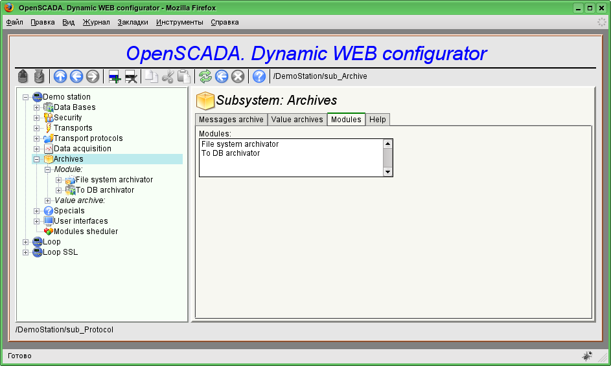611x366 pixels.
Task: Click the Modules sheduler icon
Action: [x=49, y=231]
